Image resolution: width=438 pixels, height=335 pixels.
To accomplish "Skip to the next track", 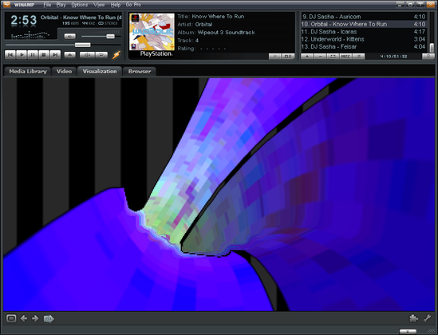I will point(55,54).
